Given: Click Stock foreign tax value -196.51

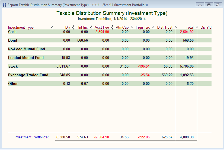Looking at the screenshot, I should pyautogui.click(x=144, y=66).
